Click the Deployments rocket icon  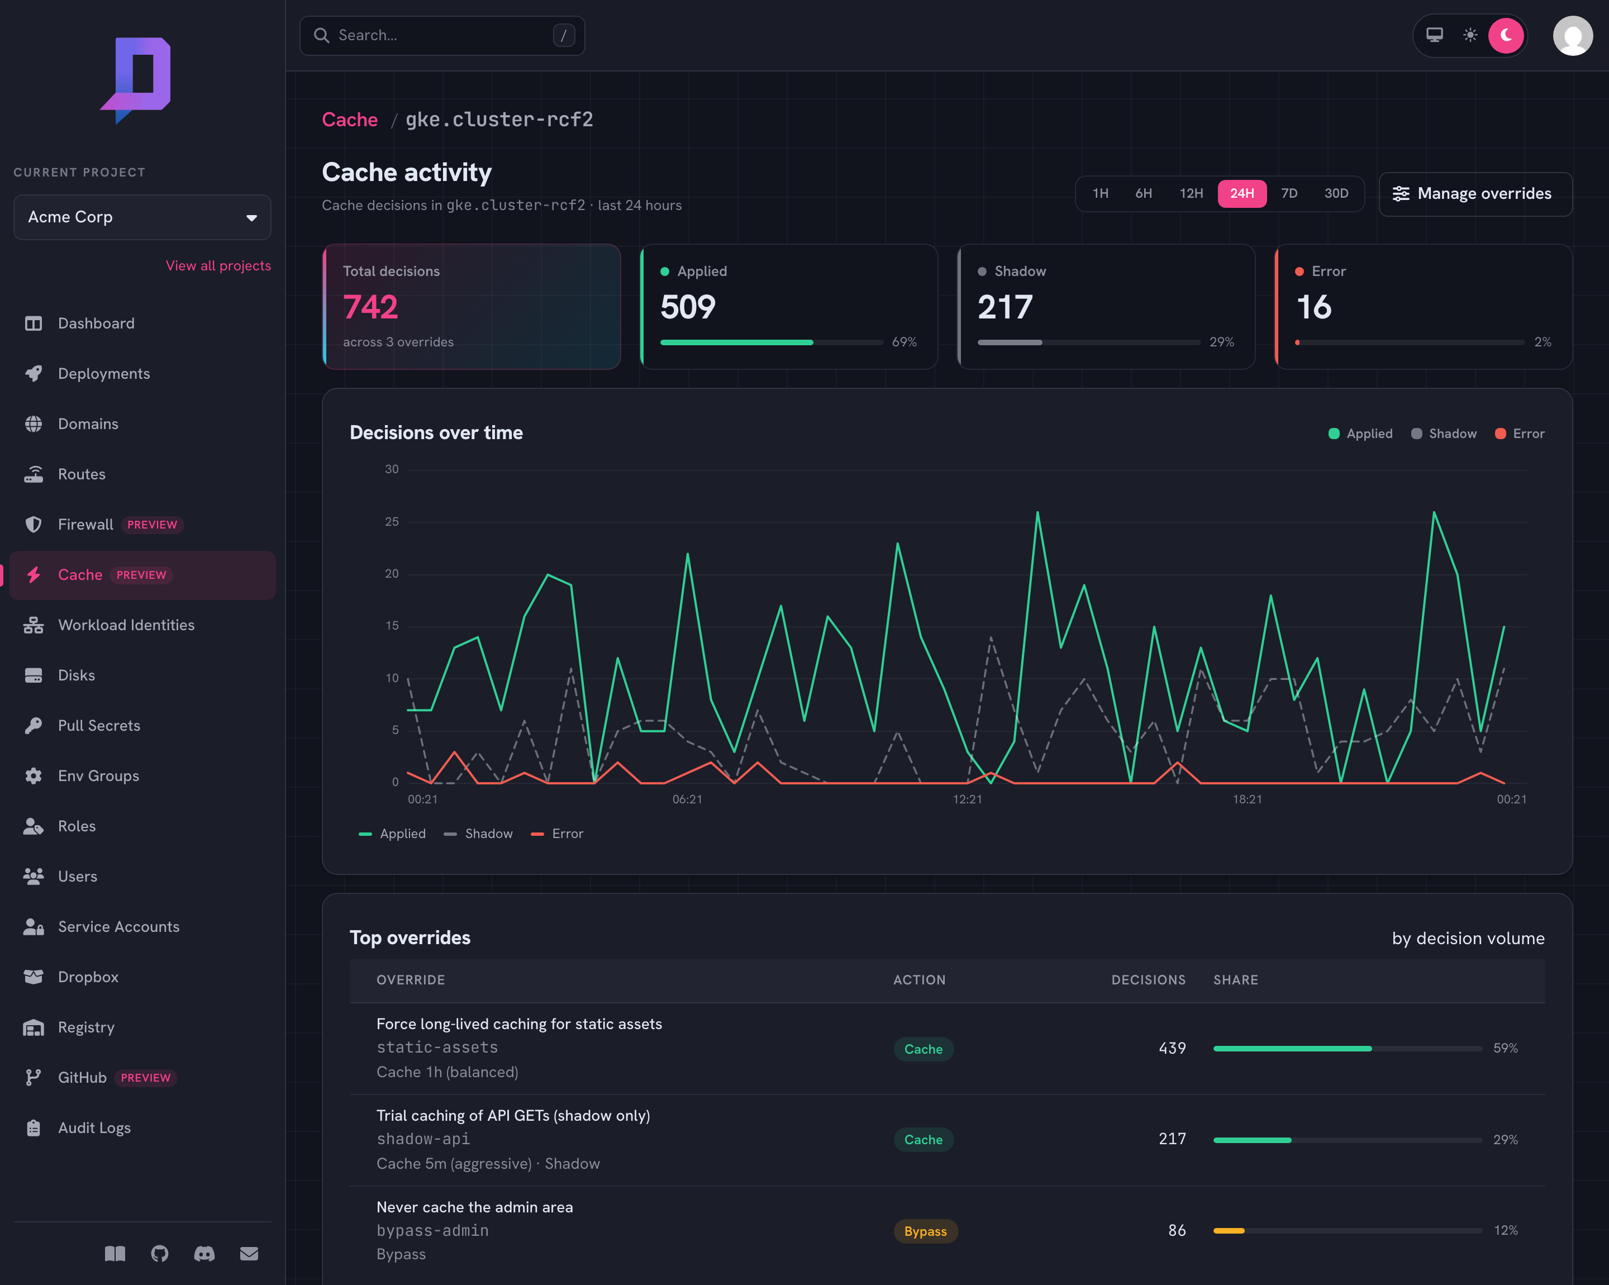[34, 373]
